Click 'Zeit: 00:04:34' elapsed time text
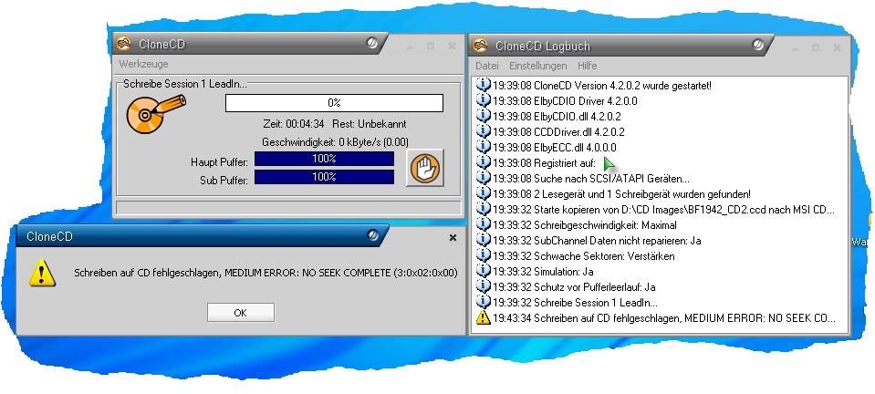The image size is (875, 394). coord(294,124)
